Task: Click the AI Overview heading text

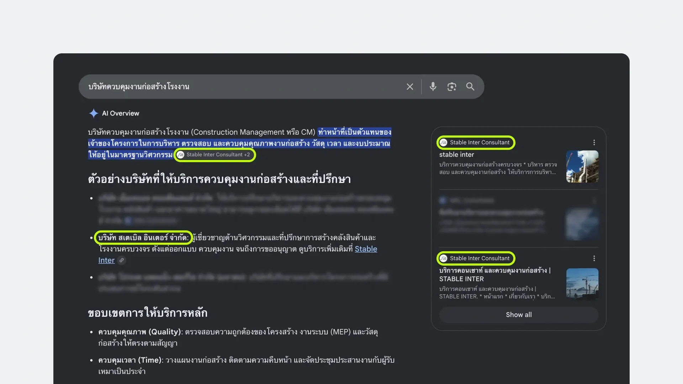Action: 121,113
